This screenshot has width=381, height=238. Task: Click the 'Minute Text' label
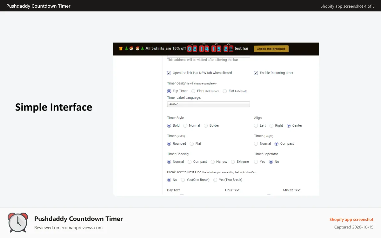tap(292, 190)
